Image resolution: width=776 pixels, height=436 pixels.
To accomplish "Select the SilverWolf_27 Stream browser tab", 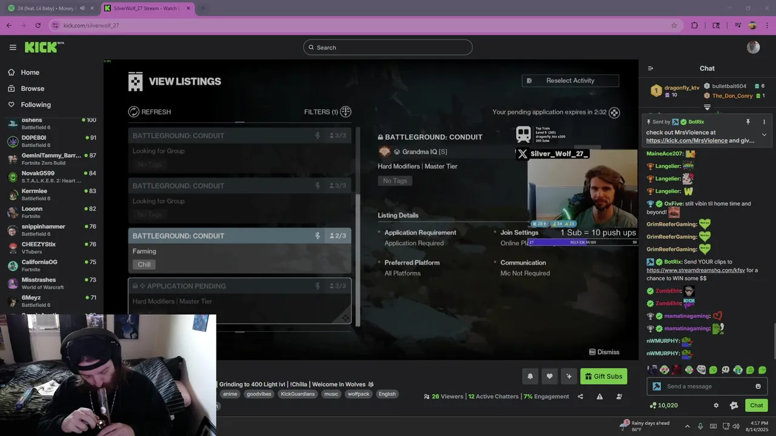I will click(x=147, y=8).
